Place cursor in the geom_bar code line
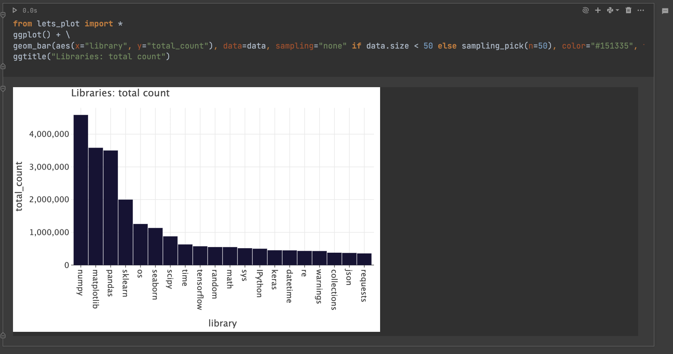Image resolution: width=673 pixels, height=354 pixels. point(153,45)
